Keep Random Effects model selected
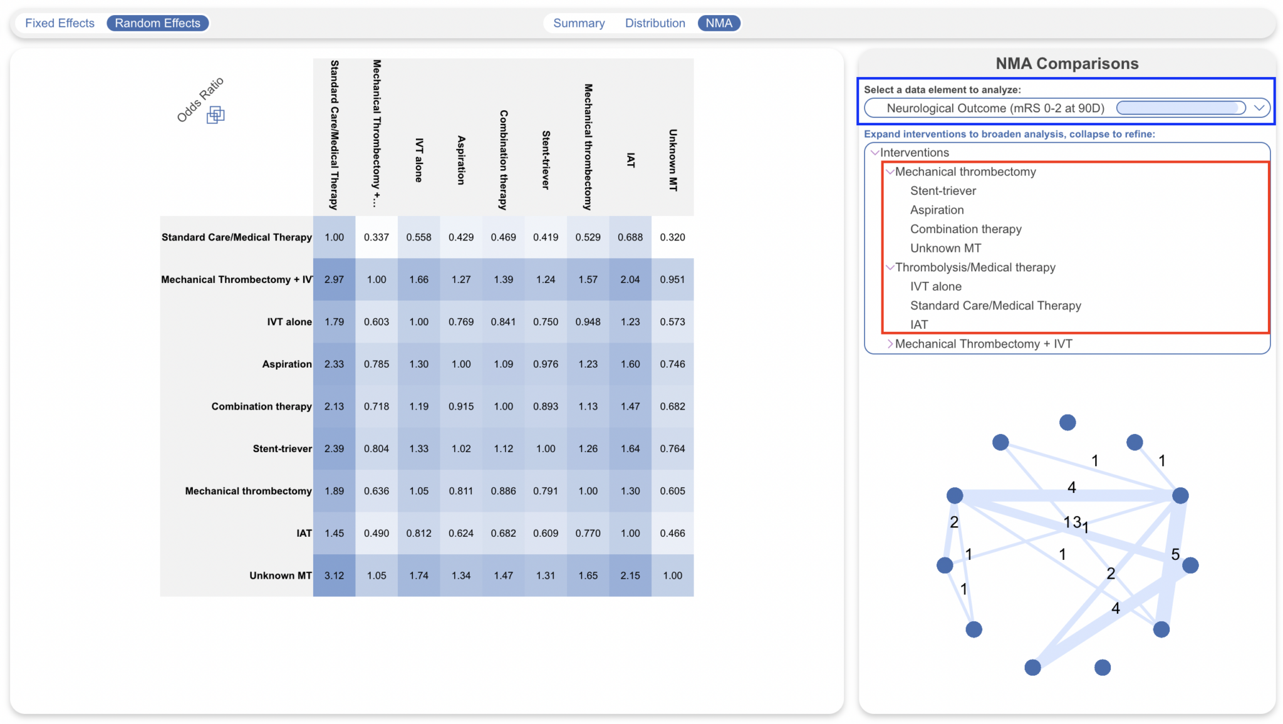The image size is (1283, 724). click(158, 23)
